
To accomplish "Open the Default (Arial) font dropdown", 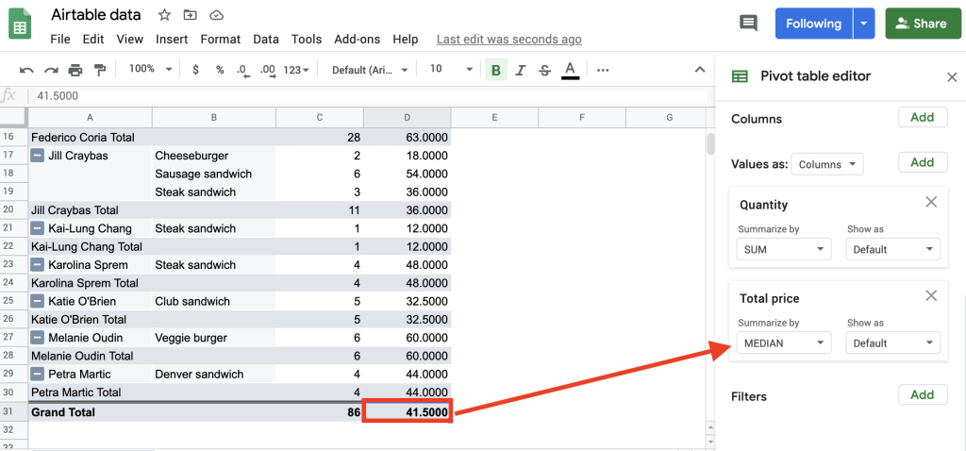I will [370, 70].
